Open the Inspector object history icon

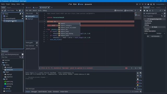(x=165, y=10)
